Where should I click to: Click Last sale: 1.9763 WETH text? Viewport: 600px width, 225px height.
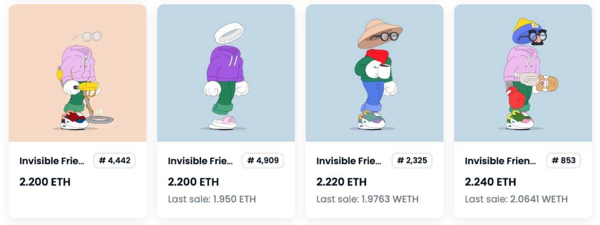click(367, 199)
